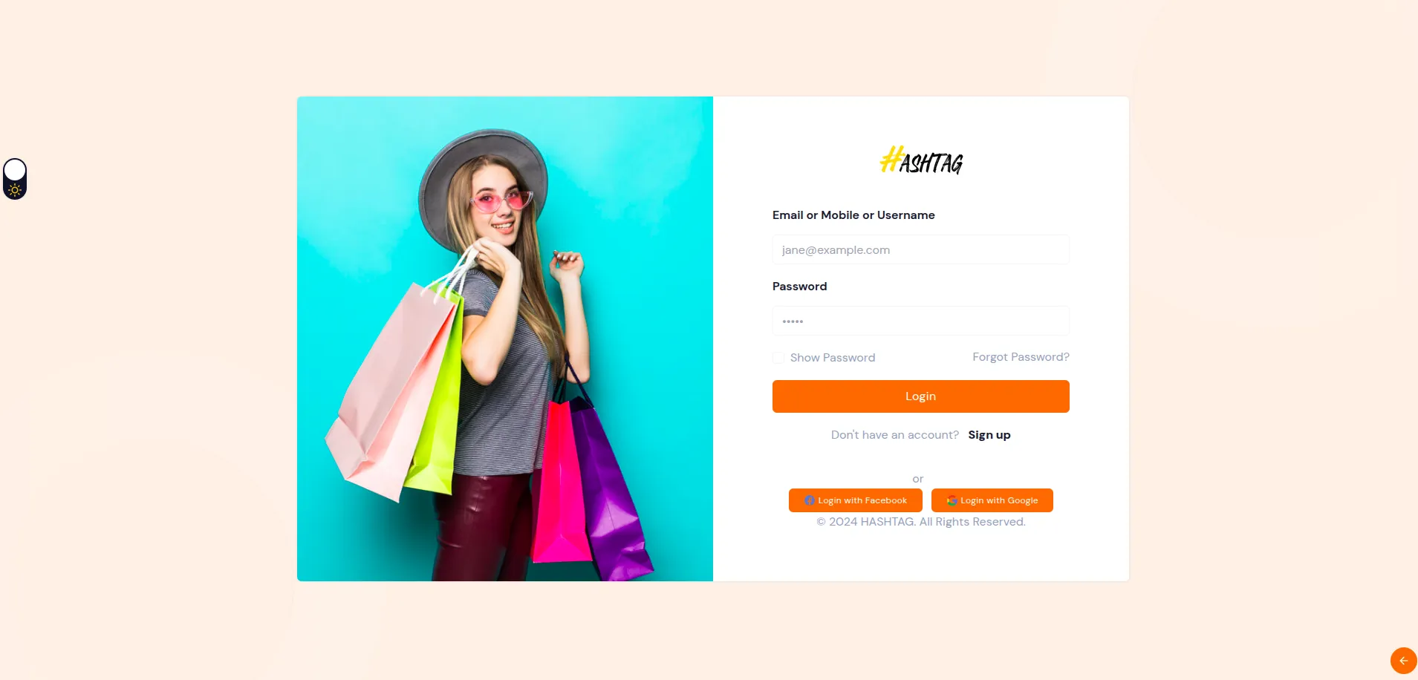Click the Show Password label text
The height and width of the screenshot is (680, 1418).
833,358
